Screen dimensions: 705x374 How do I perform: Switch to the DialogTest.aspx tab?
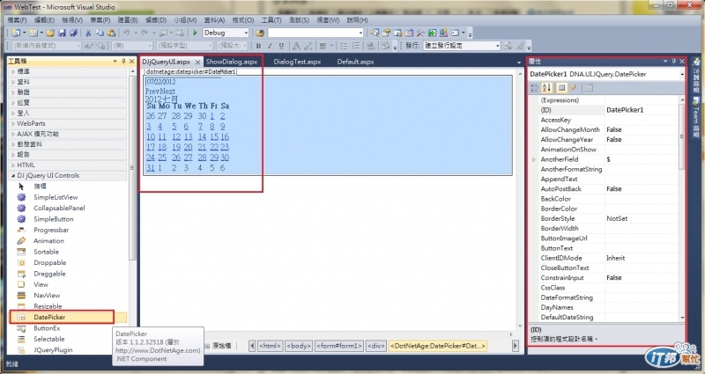[297, 62]
